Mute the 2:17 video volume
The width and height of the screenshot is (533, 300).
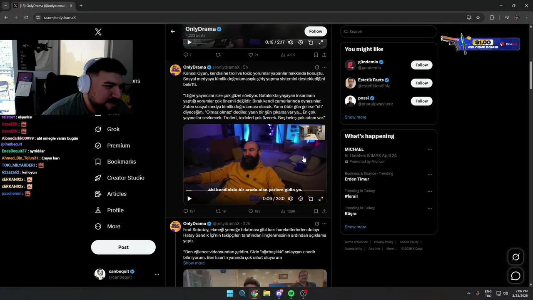click(291, 42)
